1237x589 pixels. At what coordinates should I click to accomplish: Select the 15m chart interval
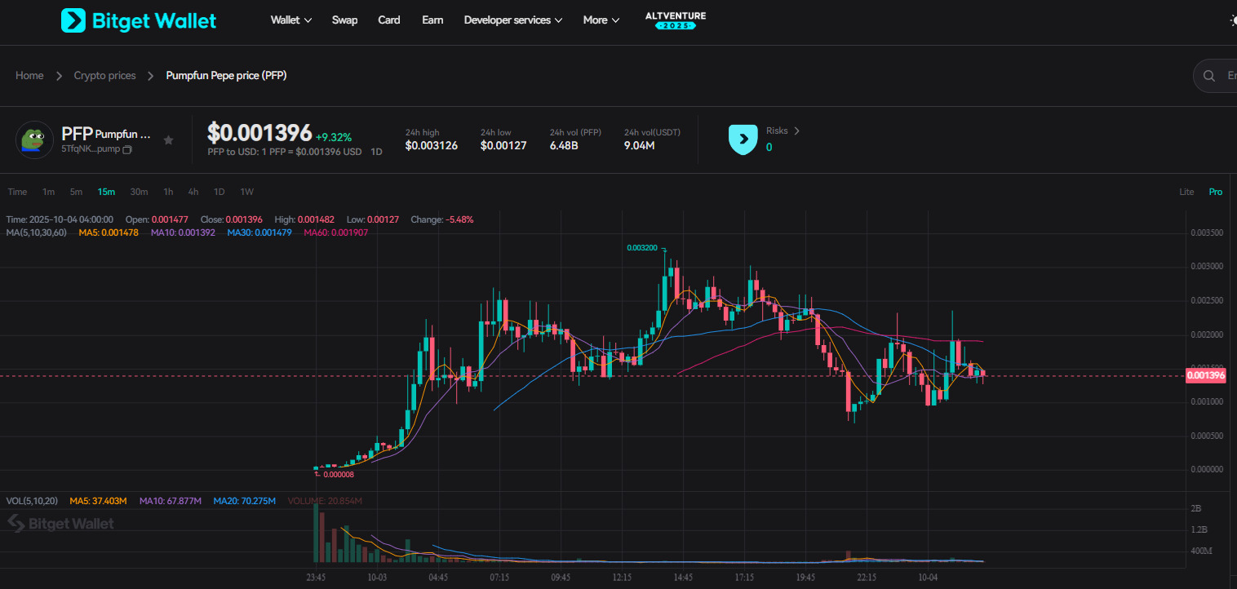coord(106,192)
